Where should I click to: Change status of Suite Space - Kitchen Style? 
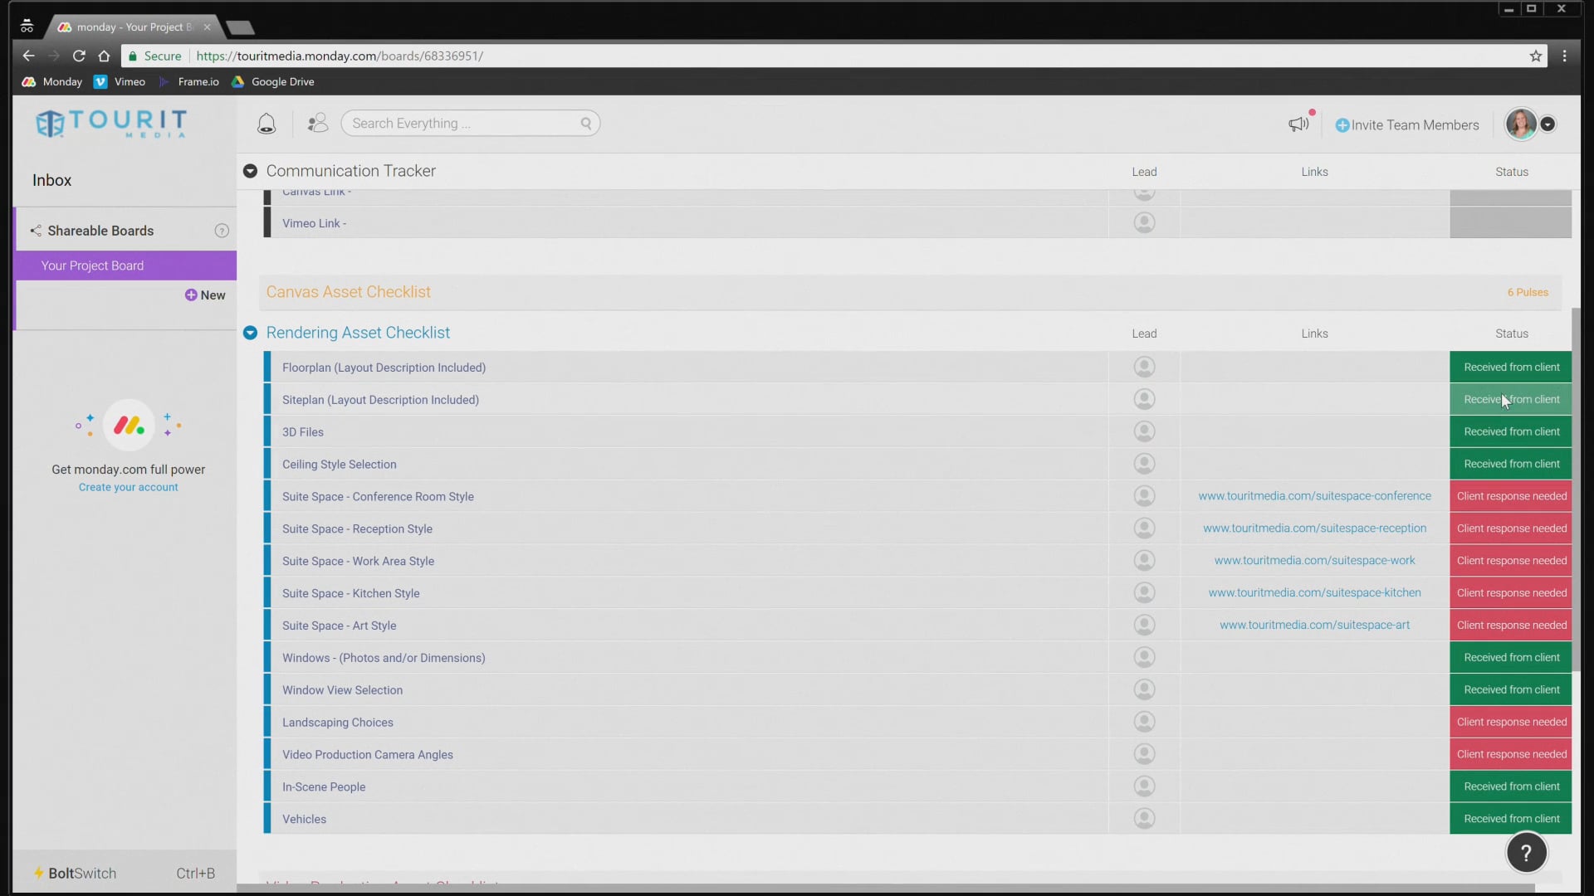[x=1510, y=592]
